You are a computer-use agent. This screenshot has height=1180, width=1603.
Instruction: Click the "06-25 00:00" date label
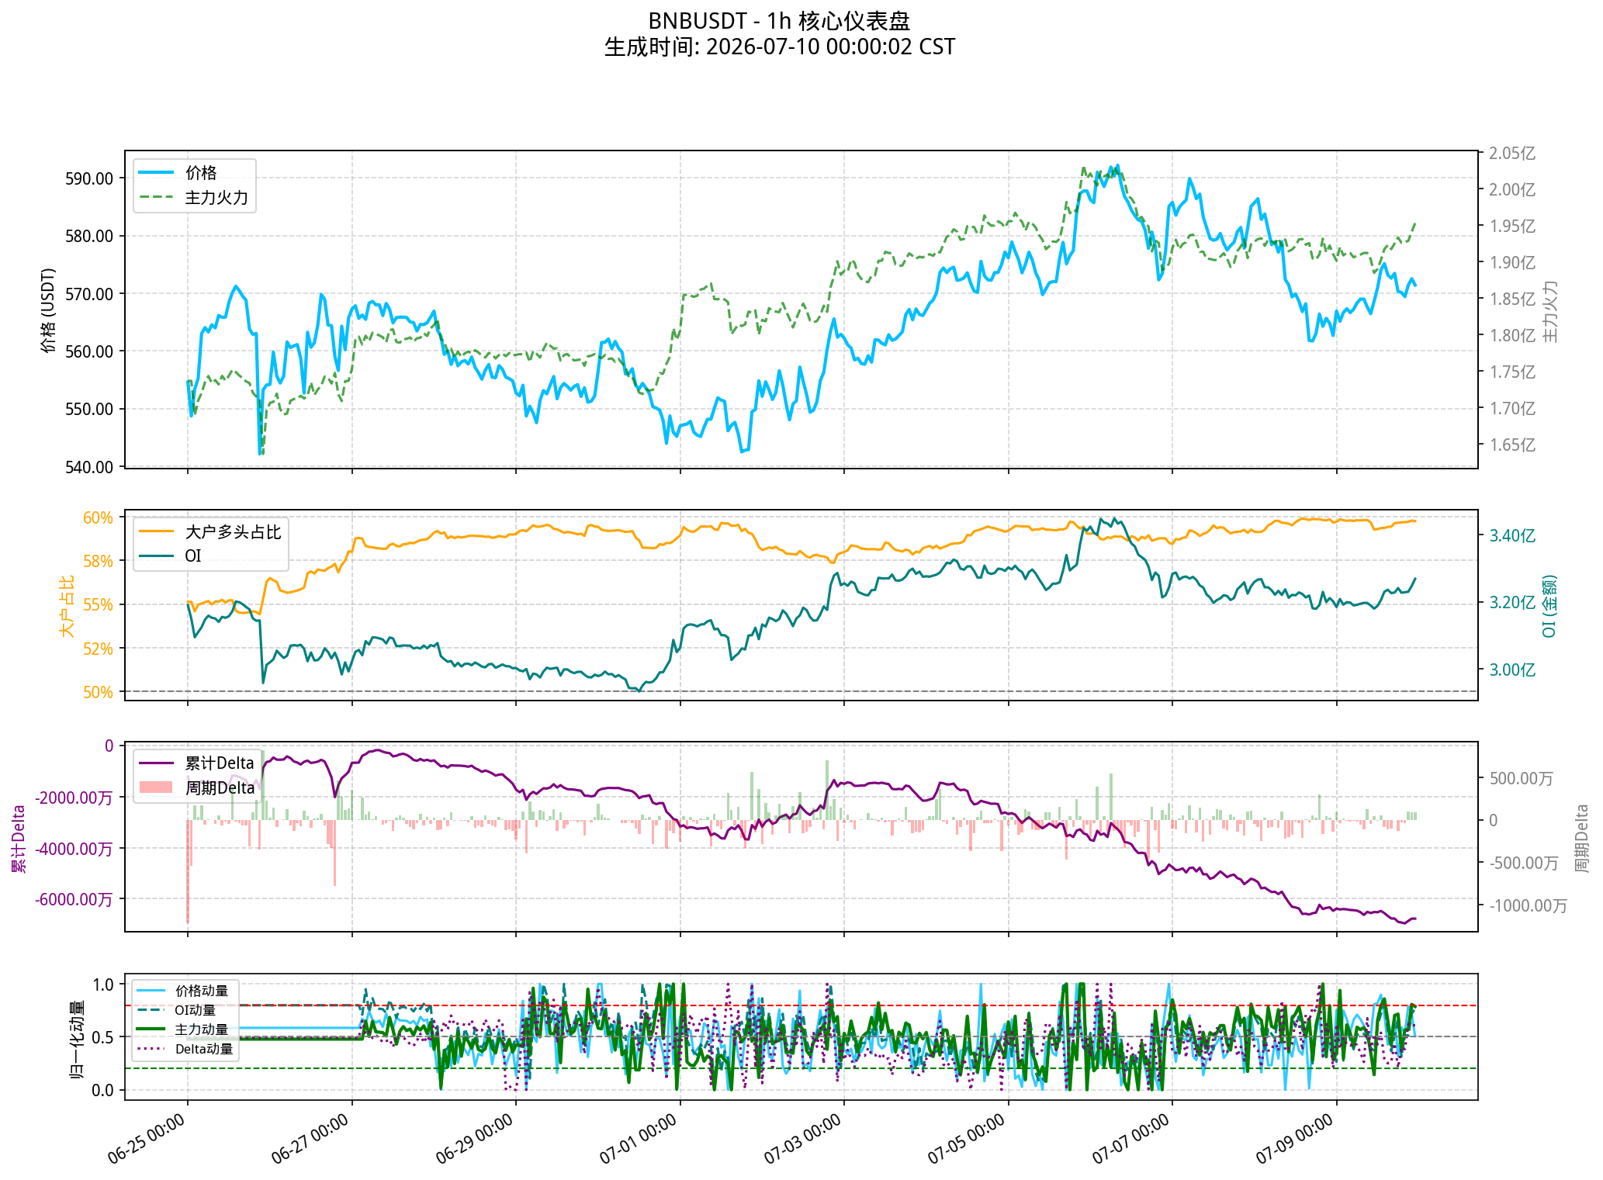click(x=147, y=1138)
